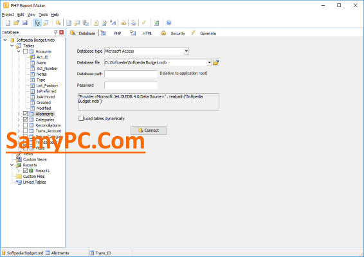The image size is (364, 257).
Task: Click the text size 'A' toolbar icon
Action: (x=113, y=22)
